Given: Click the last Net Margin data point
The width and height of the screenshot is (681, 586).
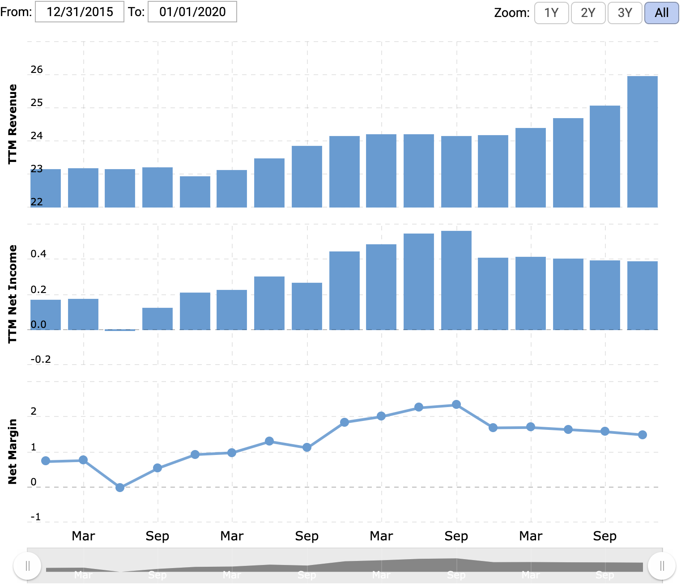Looking at the screenshot, I should coord(643,435).
